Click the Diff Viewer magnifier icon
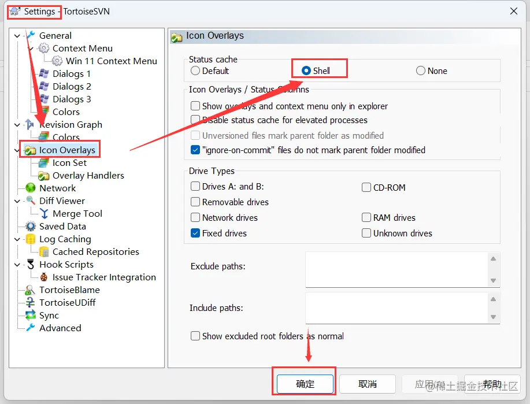This screenshot has width=530, height=404. (x=31, y=201)
